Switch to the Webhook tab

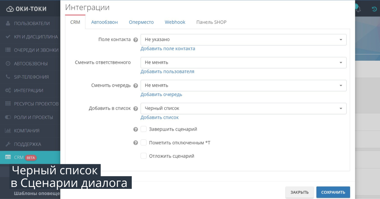175,22
